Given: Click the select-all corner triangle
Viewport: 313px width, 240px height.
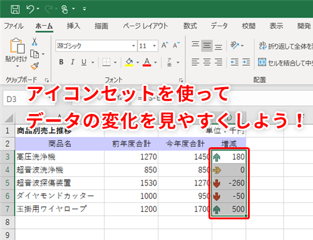Looking at the screenshot, I should tap(9, 118).
